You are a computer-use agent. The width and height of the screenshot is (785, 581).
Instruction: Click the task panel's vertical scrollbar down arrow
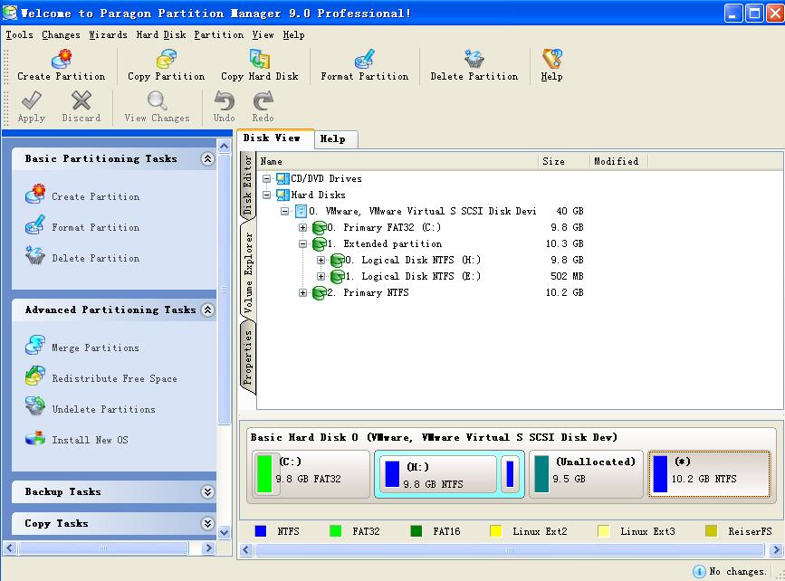pos(224,532)
